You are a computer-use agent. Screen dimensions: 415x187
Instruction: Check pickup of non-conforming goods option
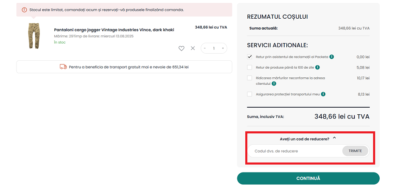(249, 78)
